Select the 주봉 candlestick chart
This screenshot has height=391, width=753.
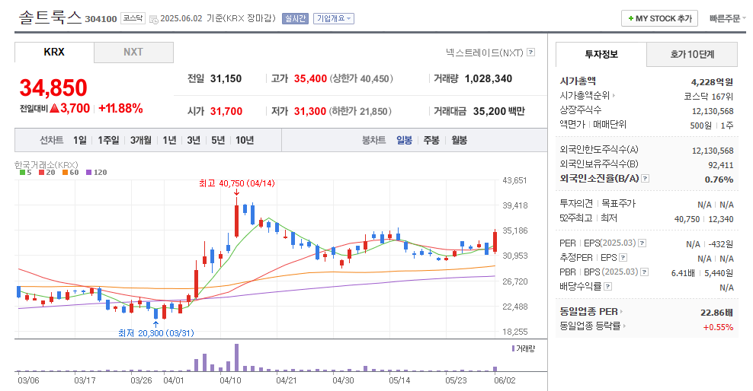tap(431, 140)
